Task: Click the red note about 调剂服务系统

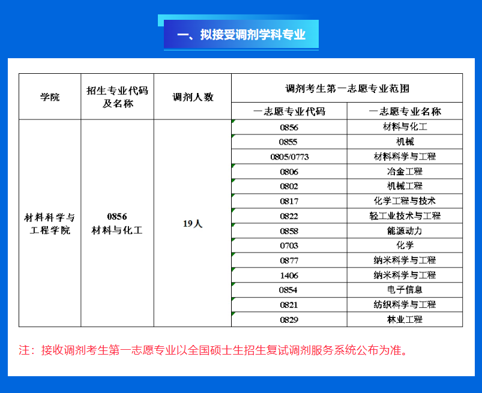Action: (213, 350)
